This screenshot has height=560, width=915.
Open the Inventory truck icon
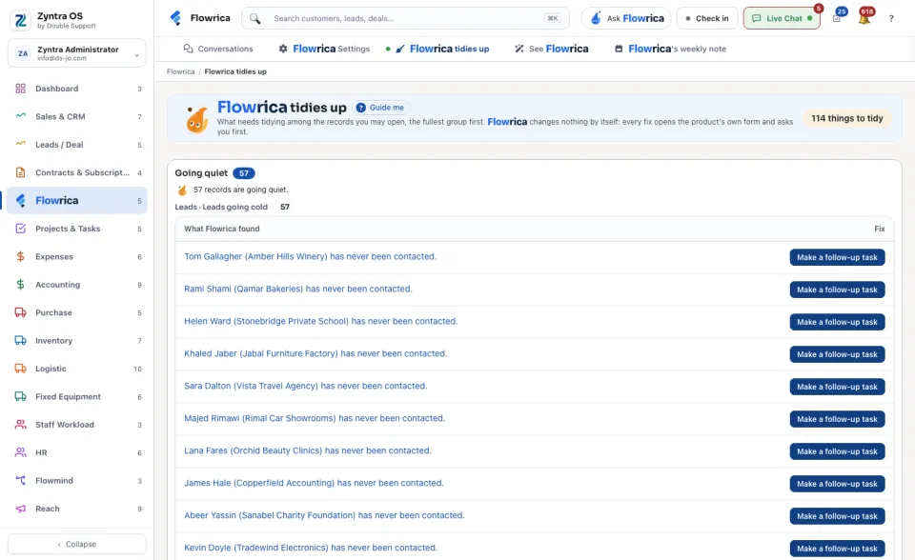(x=20, y=341)
